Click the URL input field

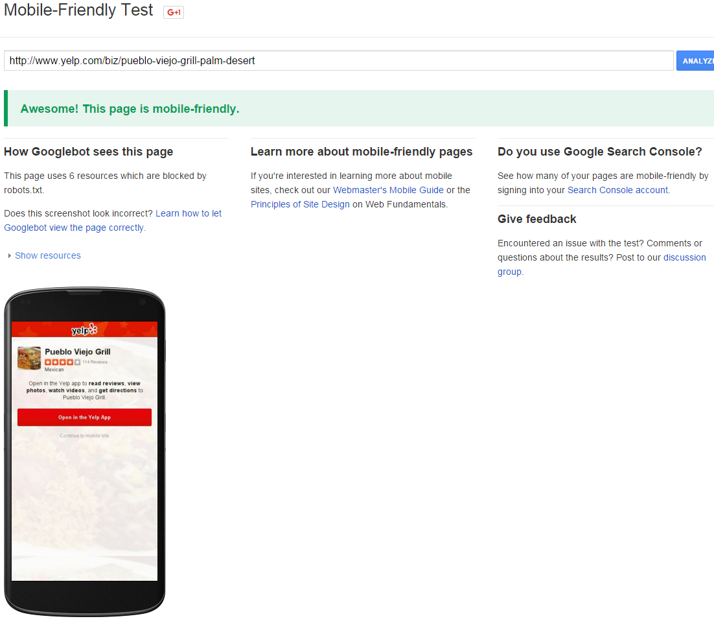(x=338, y=61)
